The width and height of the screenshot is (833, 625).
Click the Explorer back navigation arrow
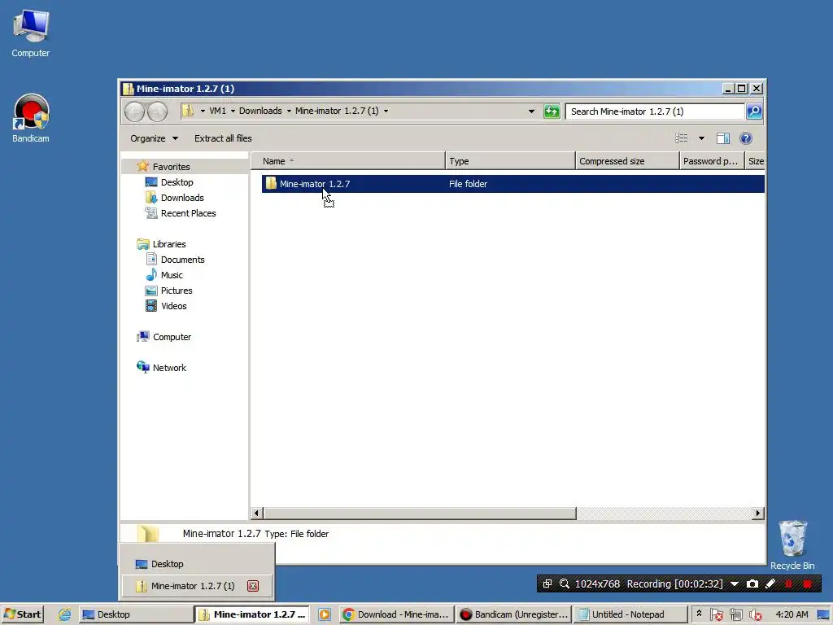pyautogui.click(x=135, y=111)
